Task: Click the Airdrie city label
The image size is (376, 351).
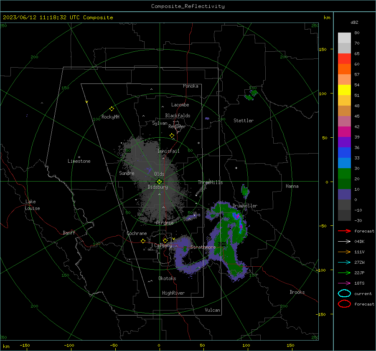Action: [x=165, y=223]
